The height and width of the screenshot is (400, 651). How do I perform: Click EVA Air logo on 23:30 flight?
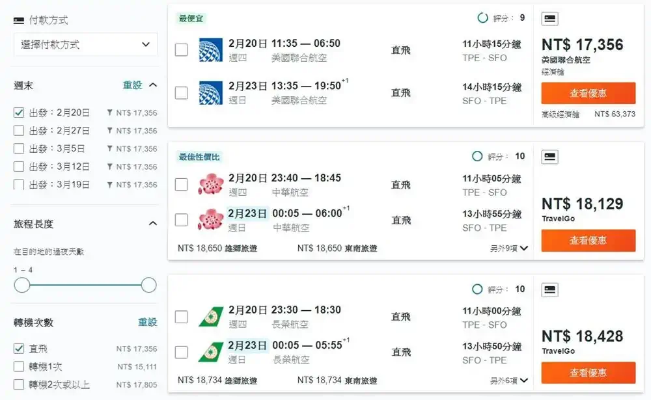[x=211, y=317]
